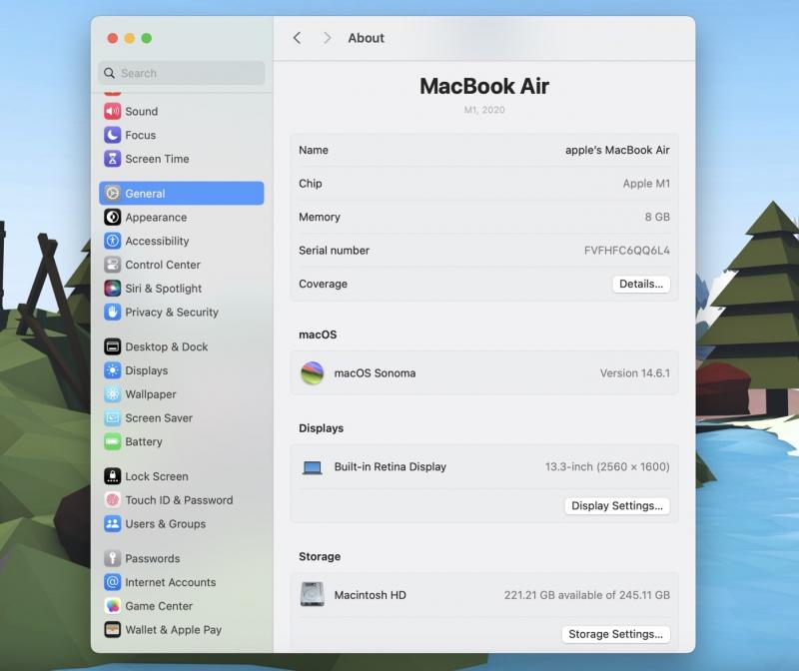Click the Siri & Spotlight icon
799x671 pixels.
[113, 289]
